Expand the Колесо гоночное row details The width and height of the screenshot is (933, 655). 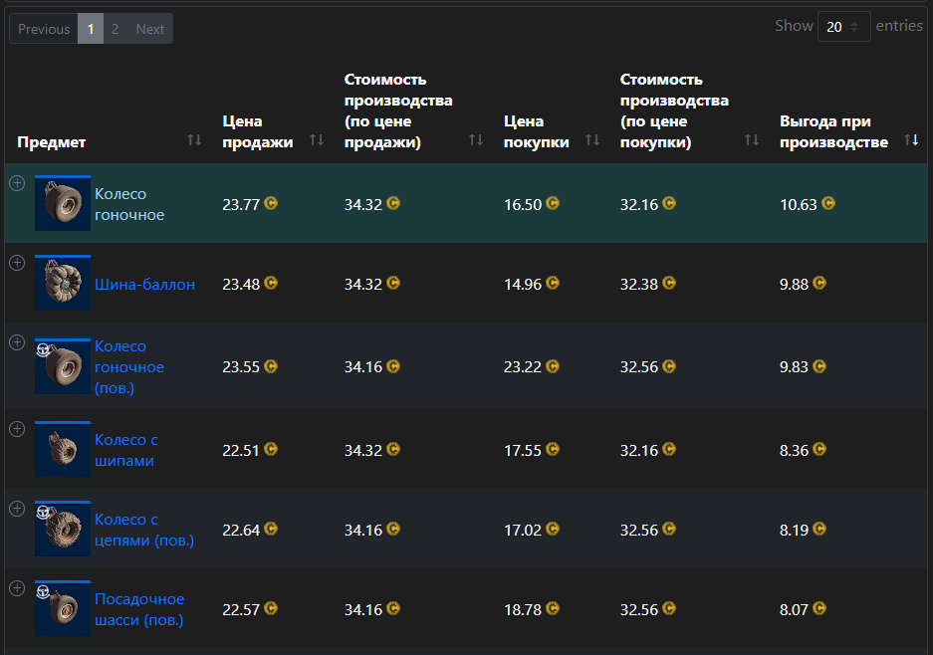click(17, 183)
